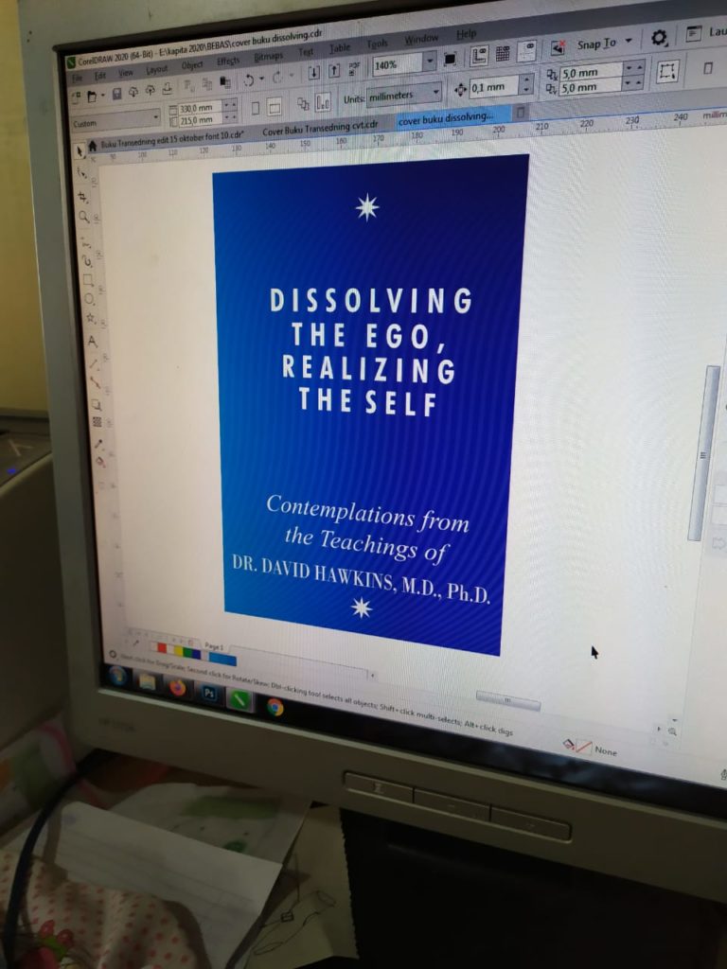The width and height of the screenshot is (727, 969).
Task: Select the Ellipse tool
Action: (x=90, y=298)
